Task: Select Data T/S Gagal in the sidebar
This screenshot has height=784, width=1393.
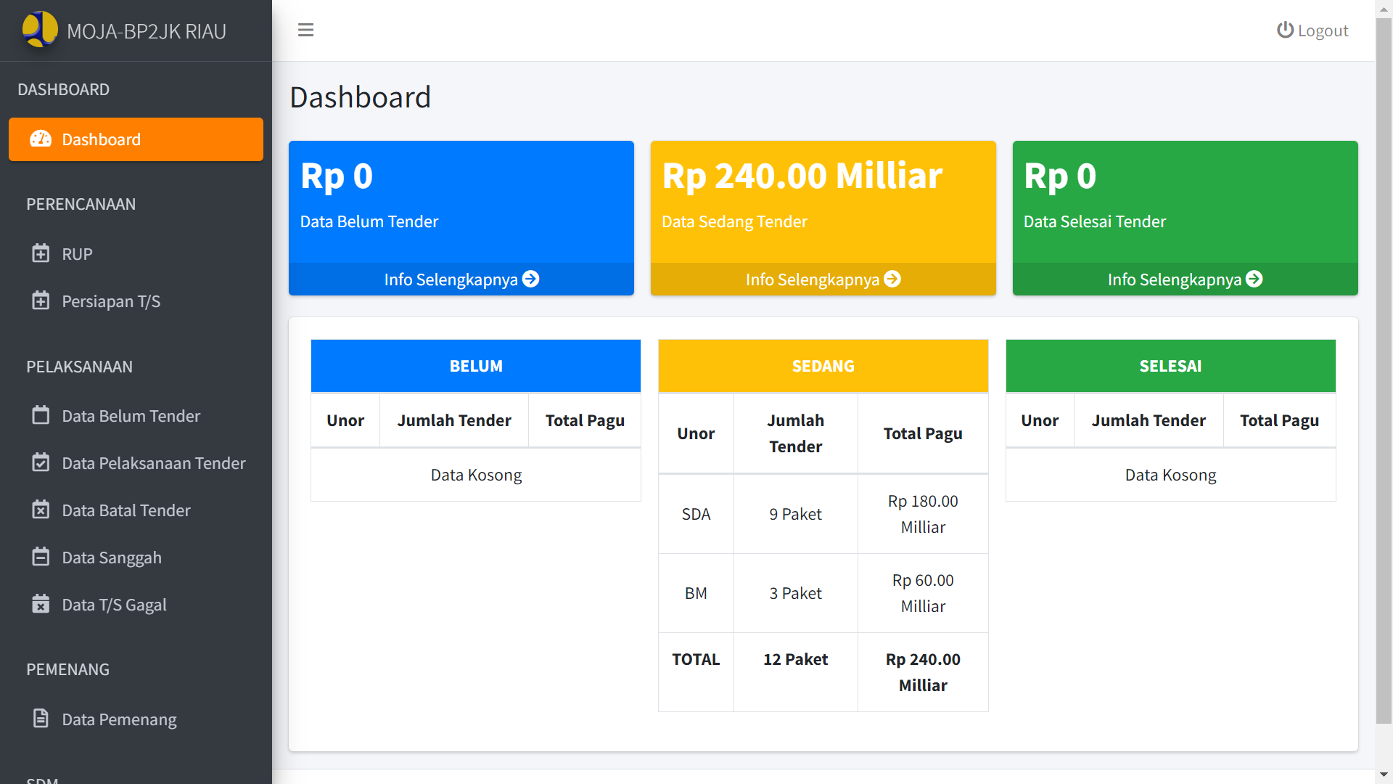Action: pos(114,605)
